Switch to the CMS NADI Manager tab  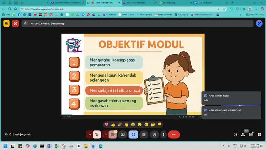coord(139,3)
